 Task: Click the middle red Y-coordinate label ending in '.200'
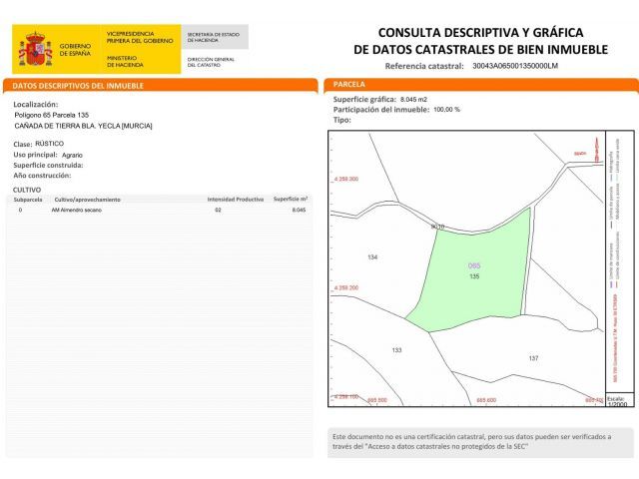point(346,287)
